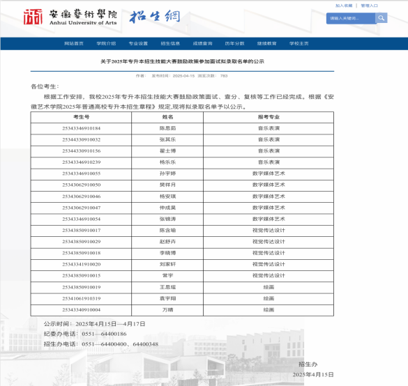Viewport: 408px width, 386px height.
Task: Select 专业设置 in the navigation bar
Action: tap(138, 43)
